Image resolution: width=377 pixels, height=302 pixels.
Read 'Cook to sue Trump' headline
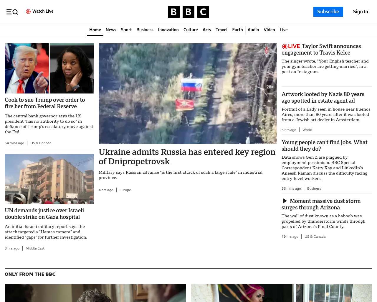pos(45,103)
